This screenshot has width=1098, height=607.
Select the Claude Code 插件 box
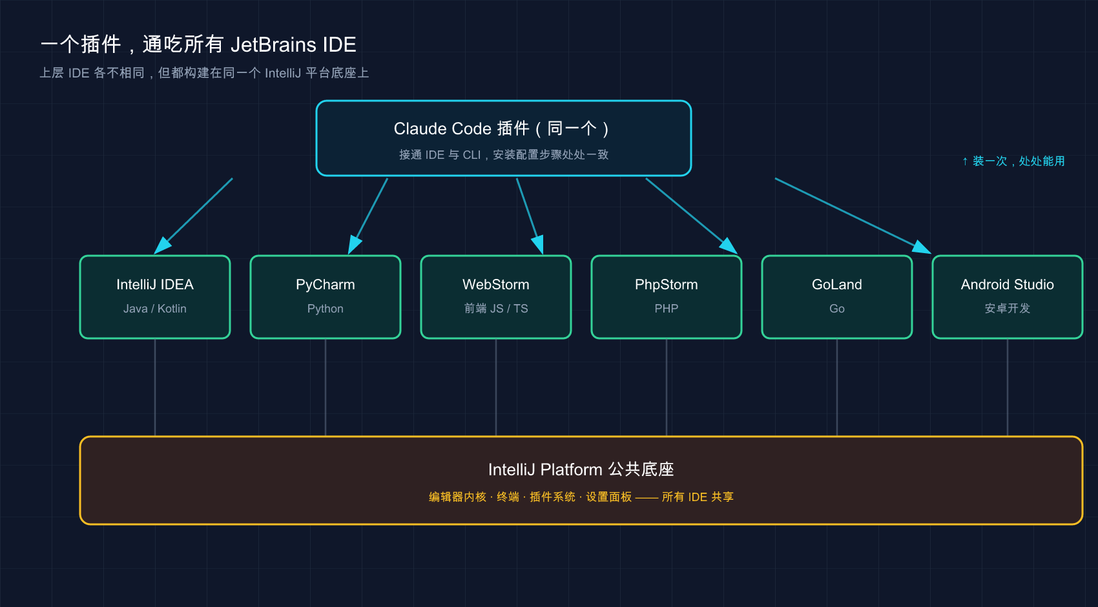504,138
